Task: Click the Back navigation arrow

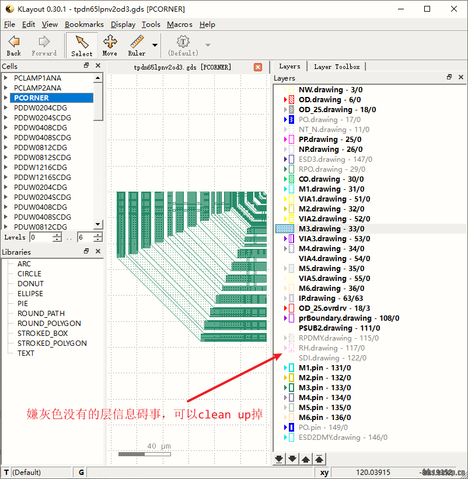Action: coord(14,45)
